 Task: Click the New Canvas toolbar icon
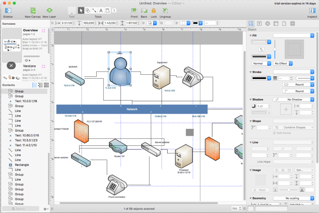(33, 11)
